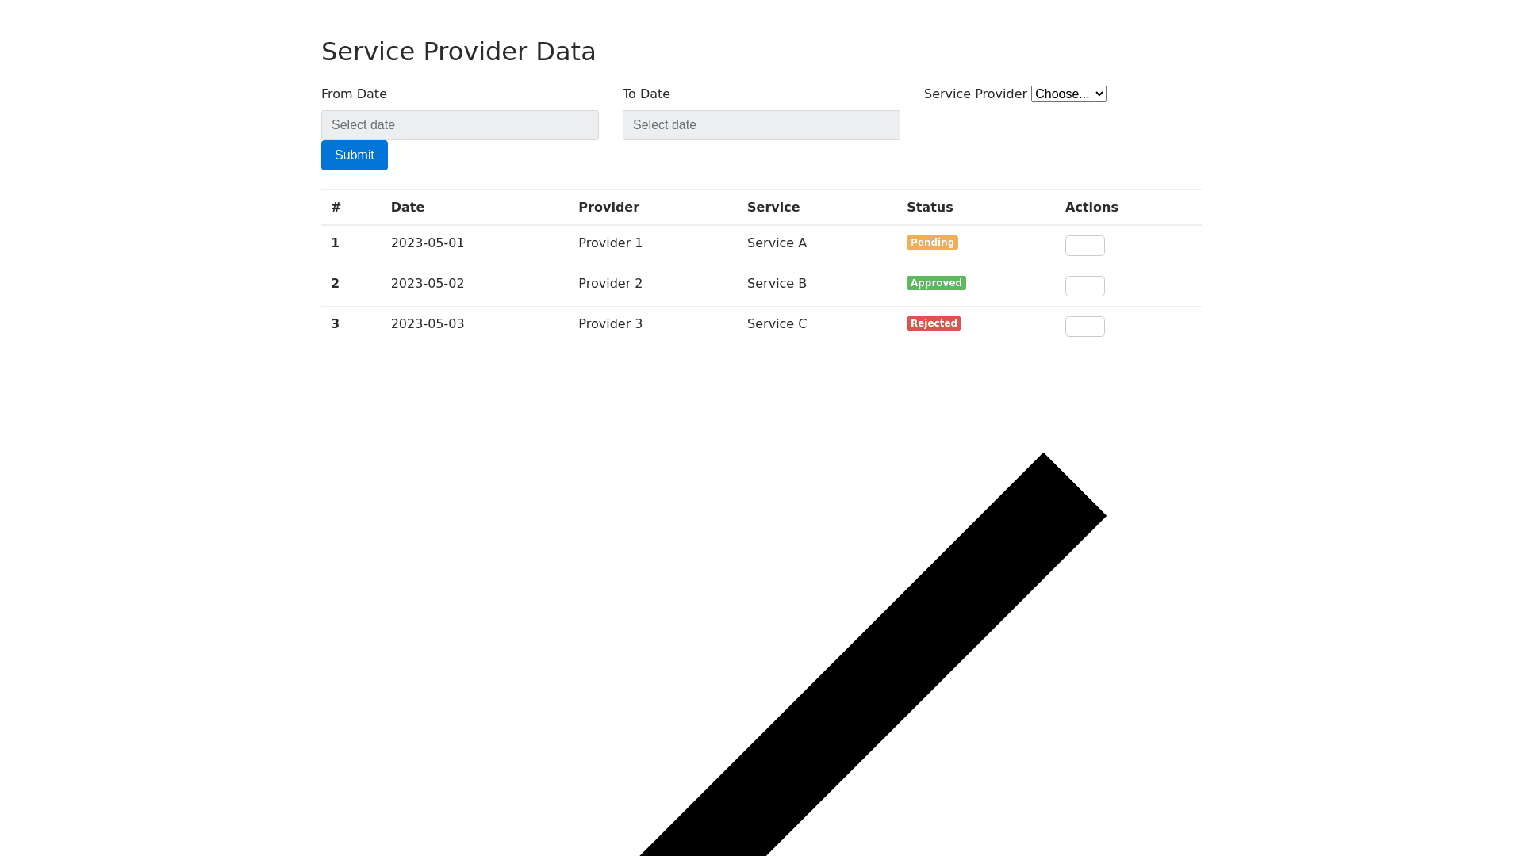Focus the From Date input field

click(x=459, y=125)
